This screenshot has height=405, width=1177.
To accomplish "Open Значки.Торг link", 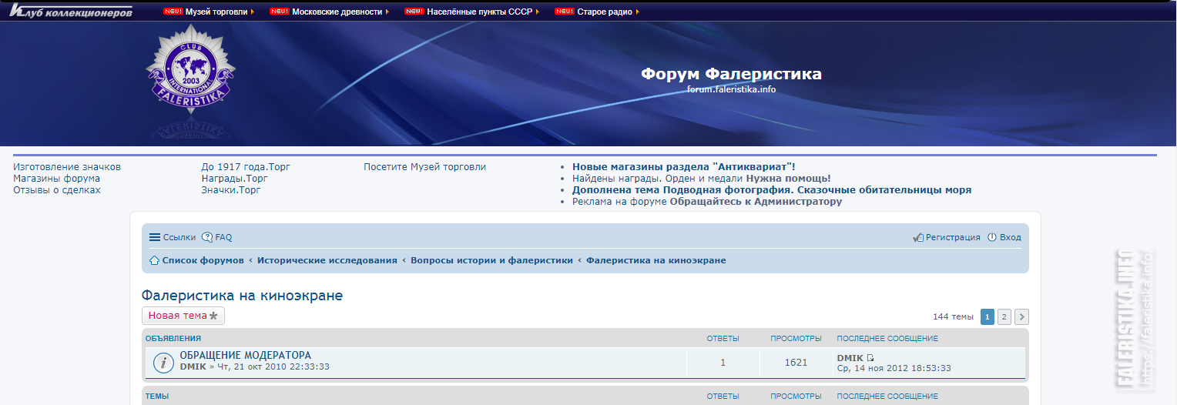I will point(231,189).
